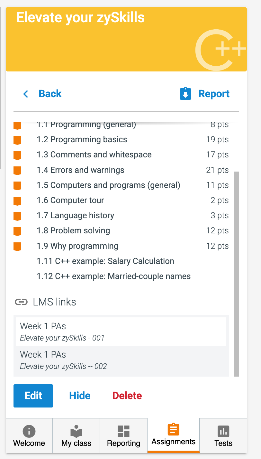Viewport: 261px width, 459px height.
Task: Click the Reporting dashboard grid icon
Action: pos(123,431)
